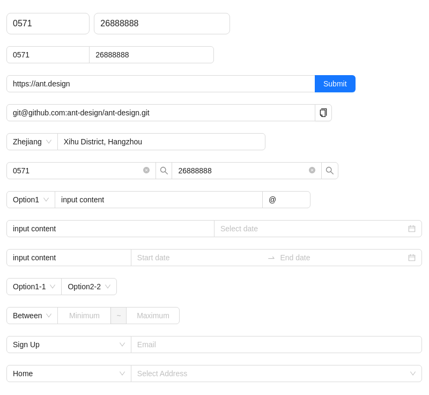Viewport: 429px width, 395px height.
Task: Open the Option1-1 dropdown
Action: (34, 287)
